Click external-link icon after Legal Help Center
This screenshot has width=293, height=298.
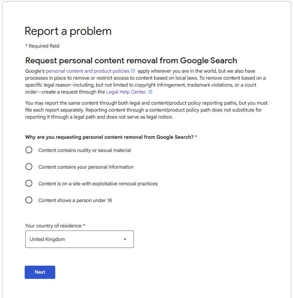150,92
